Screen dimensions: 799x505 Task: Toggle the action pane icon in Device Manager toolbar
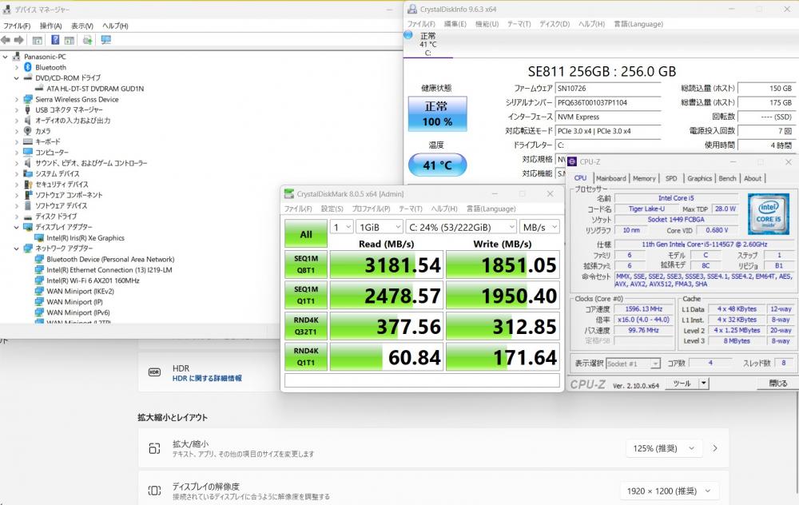70,40
